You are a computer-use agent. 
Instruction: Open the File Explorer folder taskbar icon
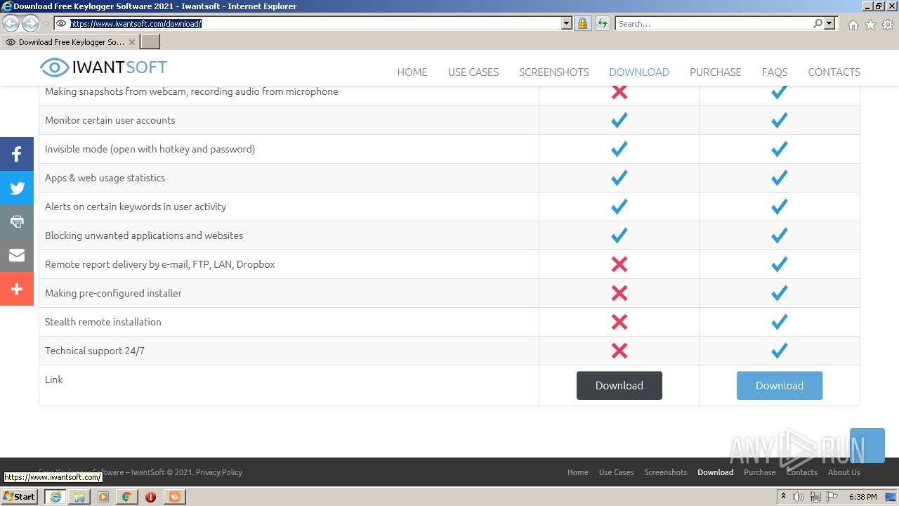(x=79, y=497)
